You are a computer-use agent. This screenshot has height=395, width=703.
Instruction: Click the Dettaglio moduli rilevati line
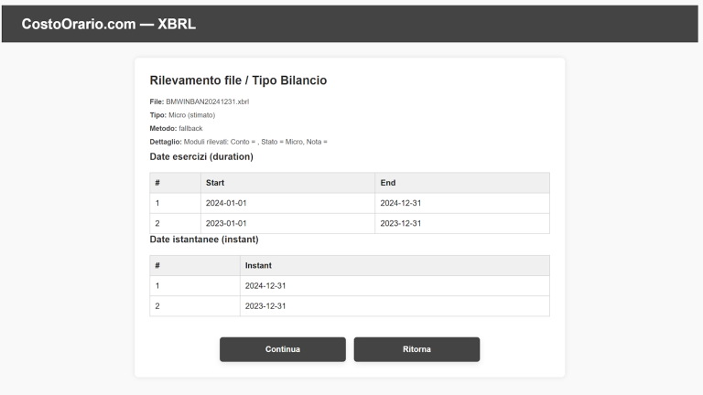click(238, 142)
